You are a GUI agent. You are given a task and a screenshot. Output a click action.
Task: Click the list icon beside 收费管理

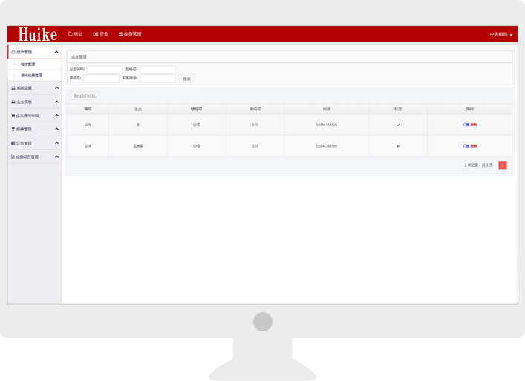[x=120, y=34]
